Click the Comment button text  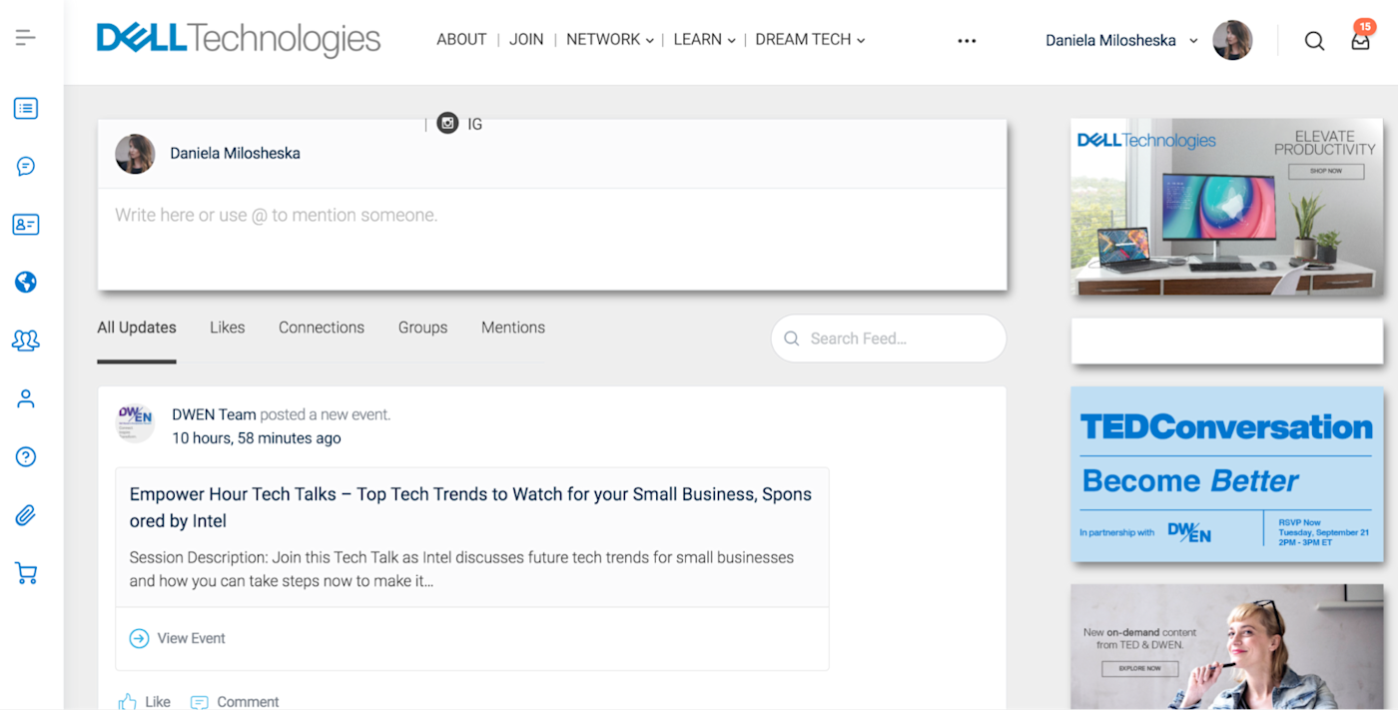(x=248, y=702)
